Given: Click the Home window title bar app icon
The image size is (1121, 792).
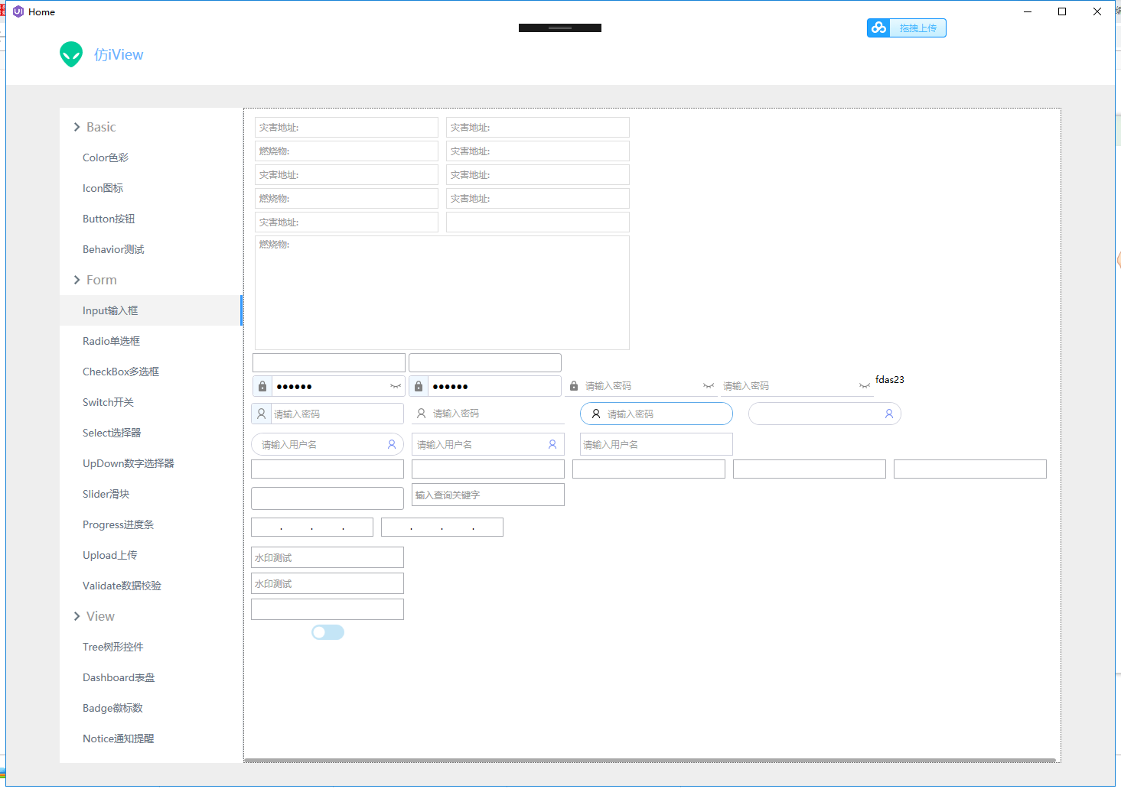Looking at the screenshot, I should 18,11.
